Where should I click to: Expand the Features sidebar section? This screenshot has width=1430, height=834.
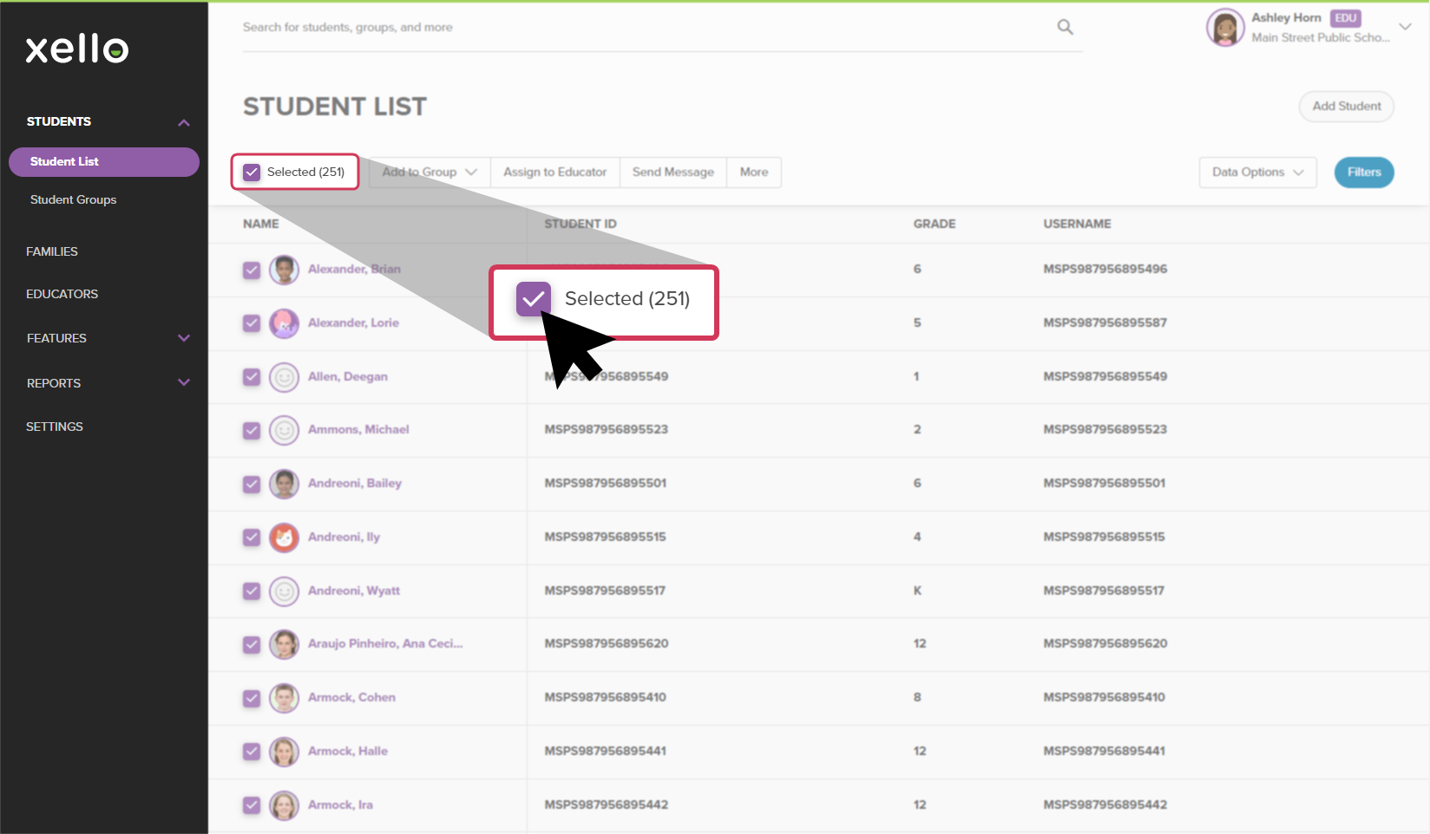[x=183, y=338]
